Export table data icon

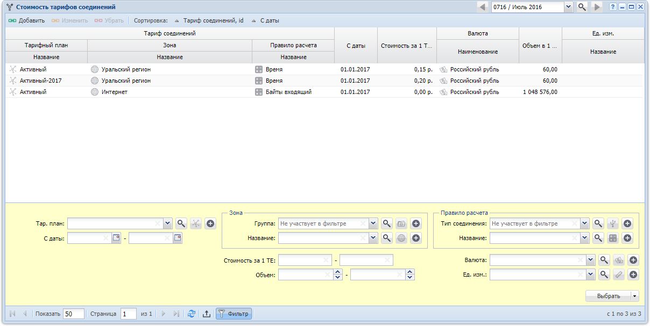(206, 314)
